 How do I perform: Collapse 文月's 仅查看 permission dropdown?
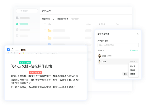134,62
